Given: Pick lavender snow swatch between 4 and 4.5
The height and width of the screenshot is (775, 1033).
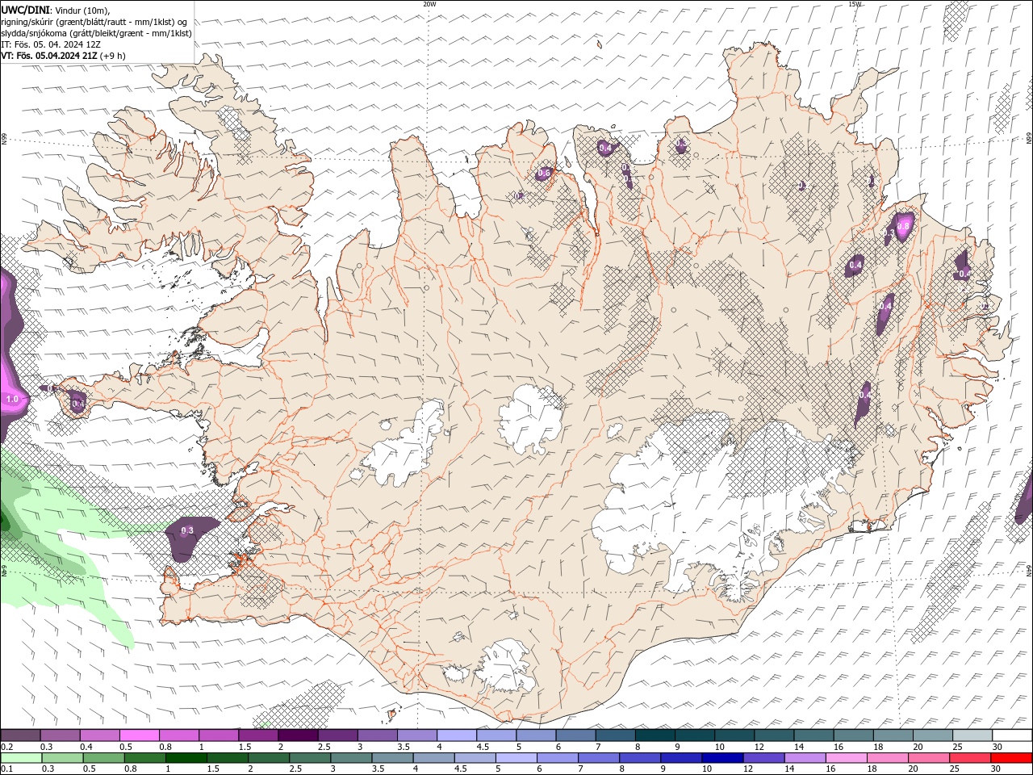Looking at the screenshot, I should point(457,735).
